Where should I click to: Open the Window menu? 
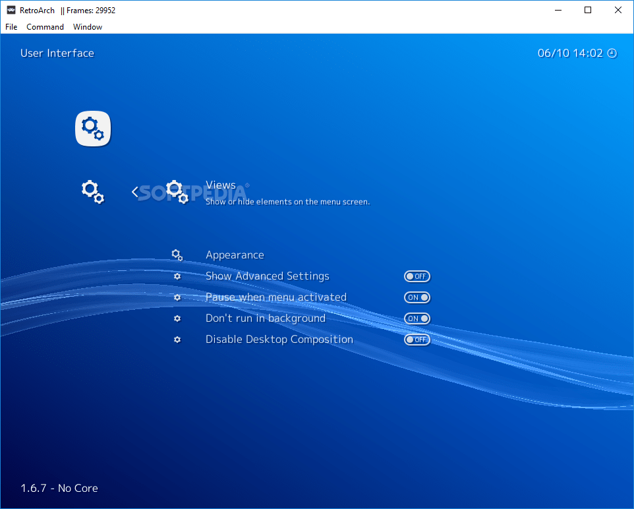[x=88, y=27]
